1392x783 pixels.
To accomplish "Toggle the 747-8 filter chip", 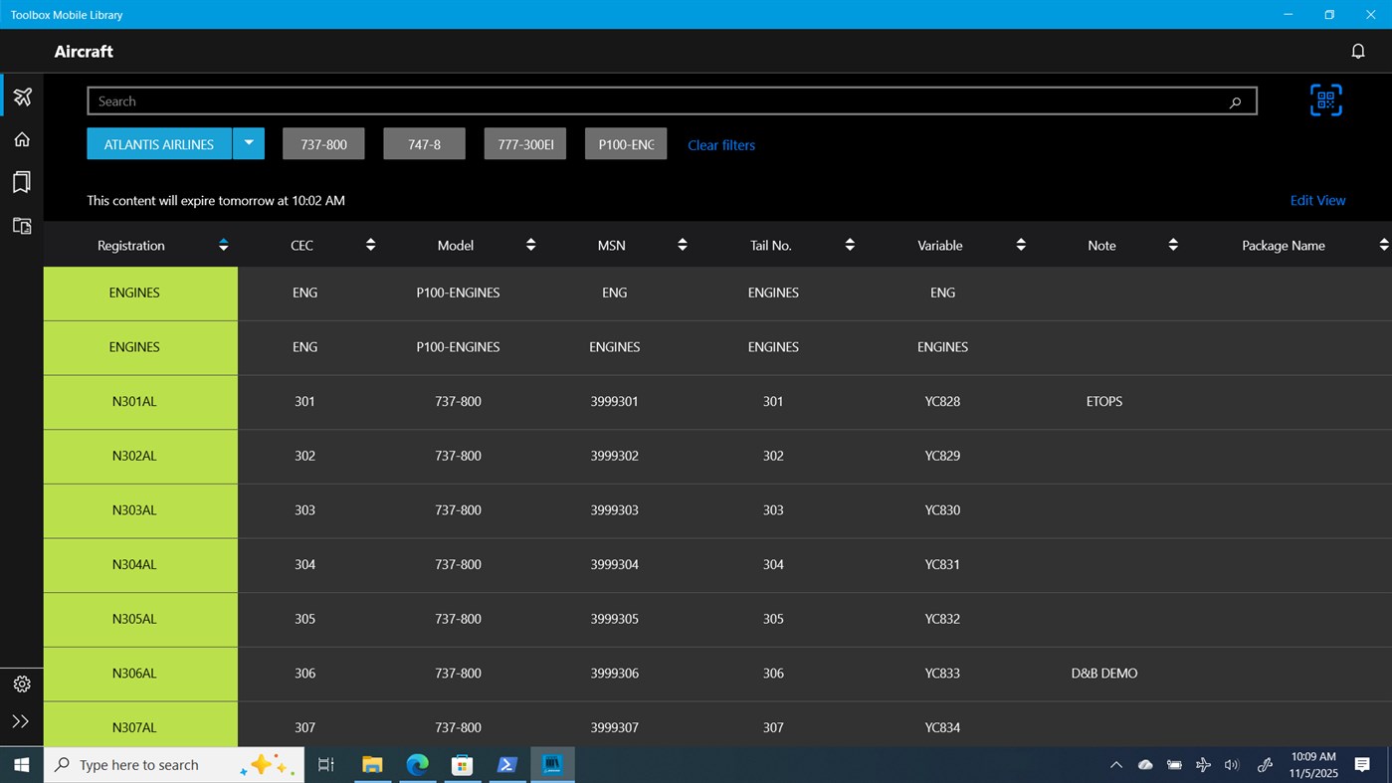I will coord(424,143).
